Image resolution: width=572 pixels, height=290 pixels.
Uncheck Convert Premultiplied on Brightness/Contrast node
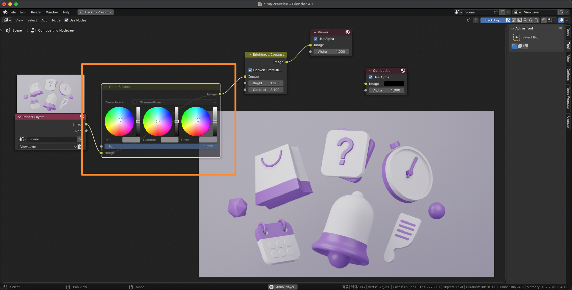(250, 70)
